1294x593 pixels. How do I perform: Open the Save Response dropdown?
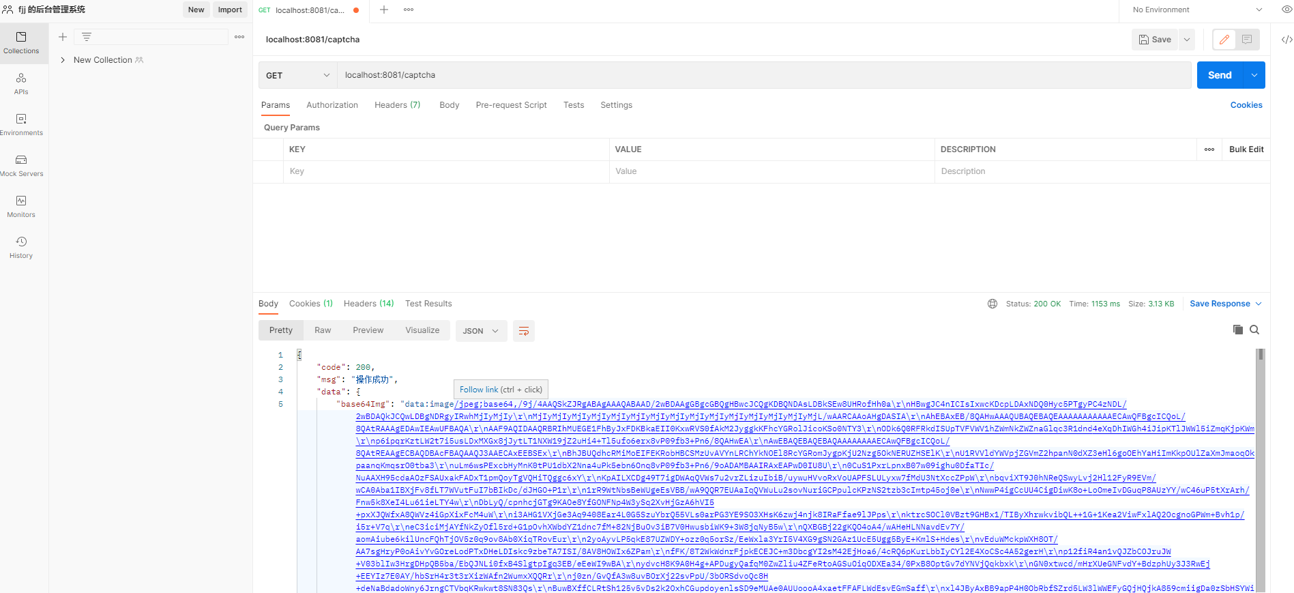pos(1226,304)
